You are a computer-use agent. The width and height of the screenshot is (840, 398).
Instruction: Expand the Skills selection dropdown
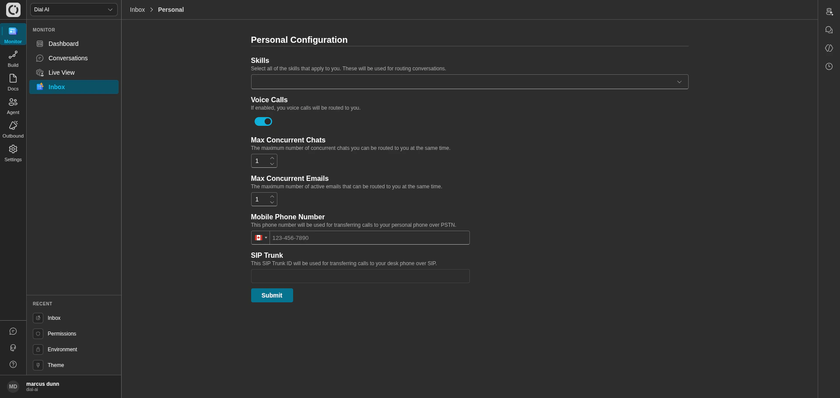tap(469, 82)
